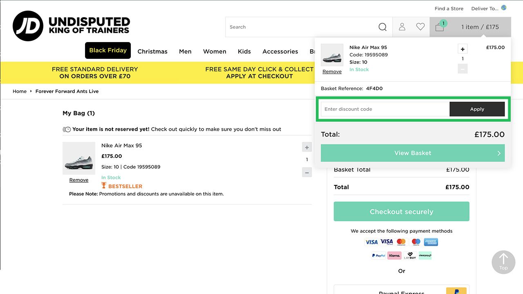Click the search magnifier icon
This screenshot has width=523, height=294.
click(382, 27)
